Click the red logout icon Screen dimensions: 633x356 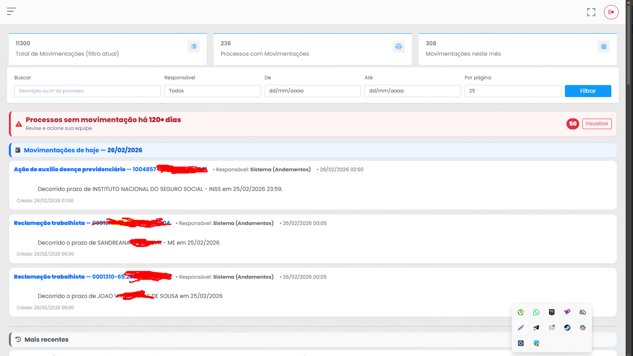click(611, 12)
